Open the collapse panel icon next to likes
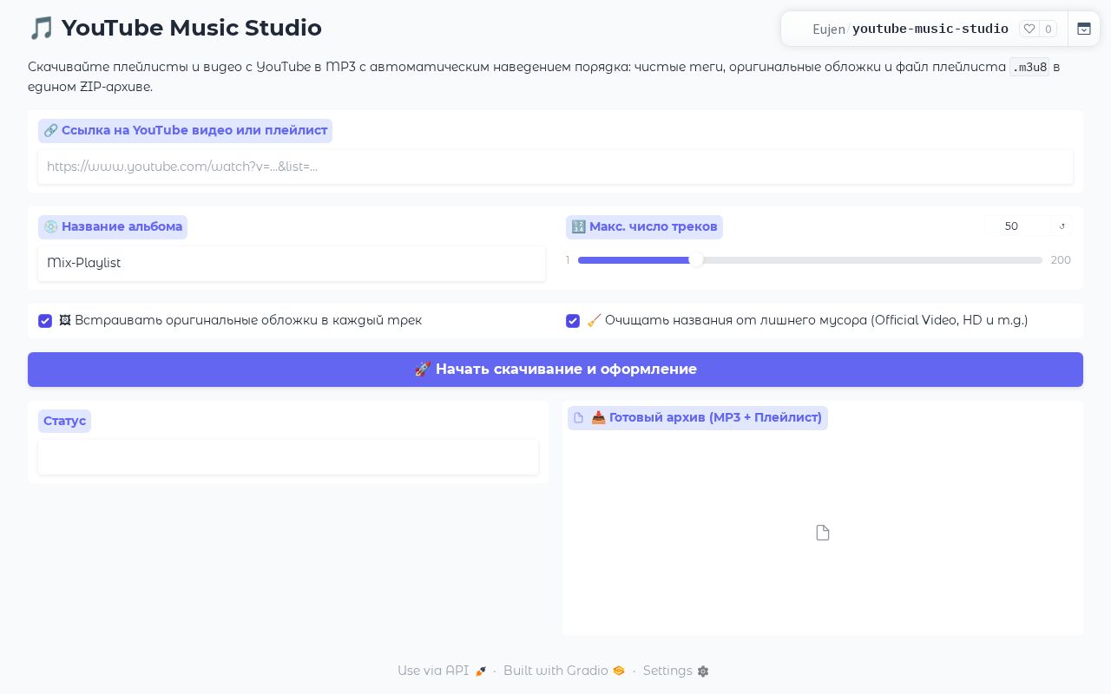The width and height of the screenshot is (1111, 694). [1084, 29]
